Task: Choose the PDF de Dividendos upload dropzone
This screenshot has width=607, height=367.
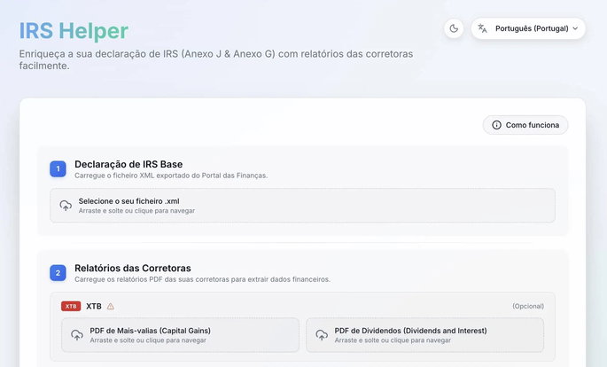Action: click(424, 335)
